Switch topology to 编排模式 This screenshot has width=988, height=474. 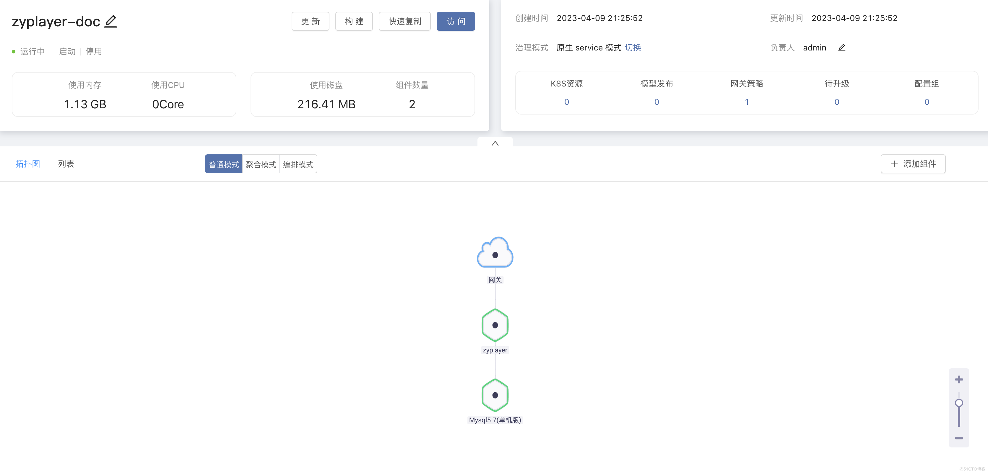pyautogui.click(x=298, y=164)
